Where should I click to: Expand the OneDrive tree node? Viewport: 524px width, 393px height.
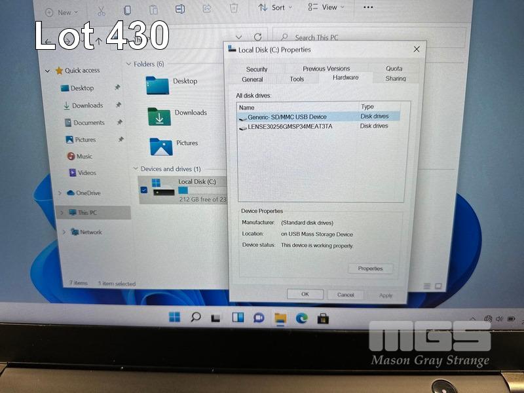click(60, 193)
